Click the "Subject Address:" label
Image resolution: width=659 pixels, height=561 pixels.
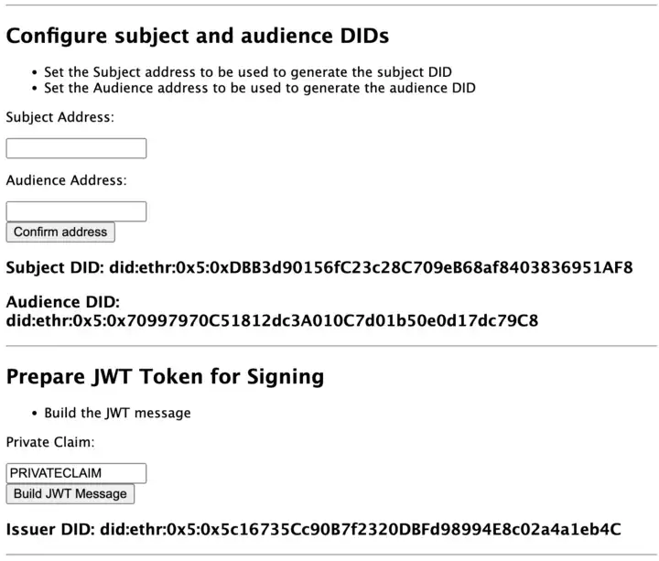pyautogui.click(x=60, y=117)
